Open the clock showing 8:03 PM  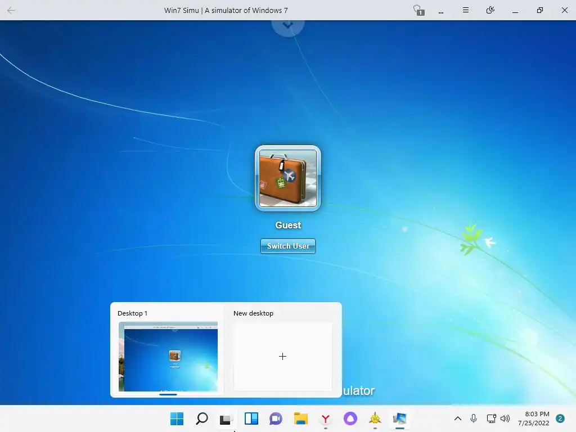coord(533,418)
